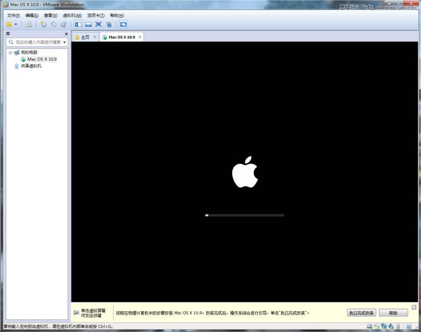Click the console view thumbnail bar icon
421x332 pixels.
tap(89, 24)
